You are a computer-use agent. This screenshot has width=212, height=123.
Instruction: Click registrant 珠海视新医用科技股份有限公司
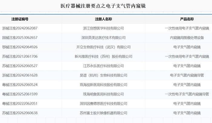click(x=104, y=85)
